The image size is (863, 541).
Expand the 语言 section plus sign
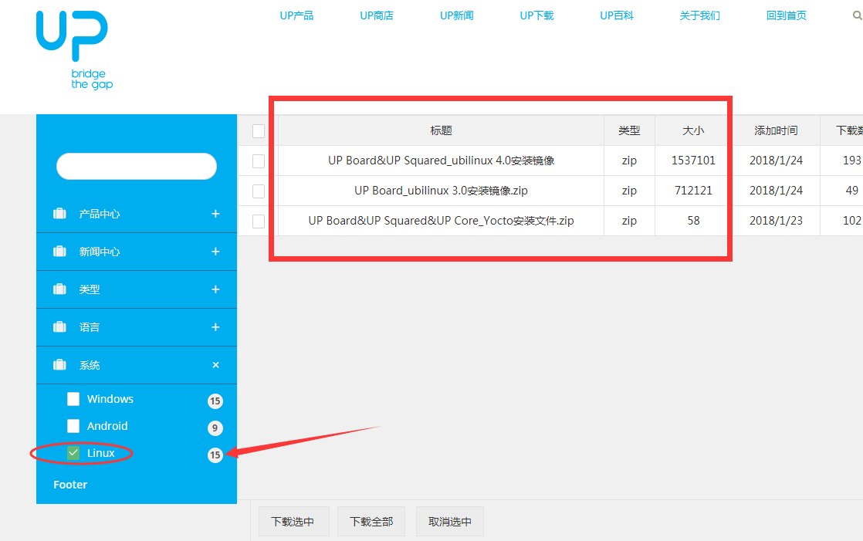pyautogui.click(x=215, y=327)
